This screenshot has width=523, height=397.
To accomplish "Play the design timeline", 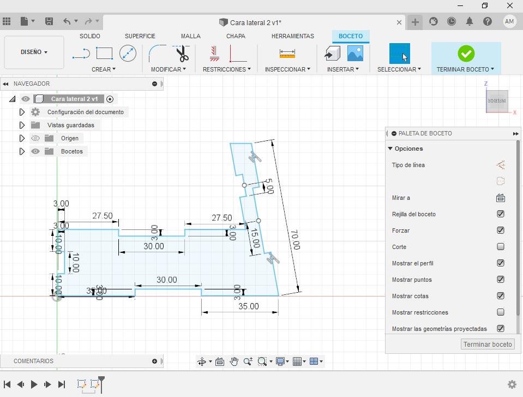I will pos(34,384).
